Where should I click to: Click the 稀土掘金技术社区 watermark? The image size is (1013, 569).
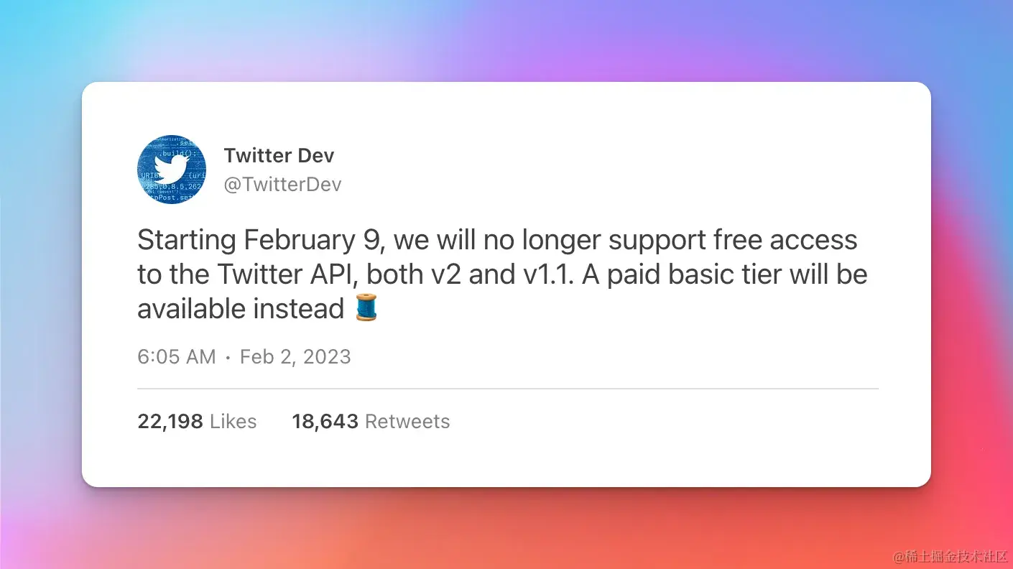coord(950,557)
